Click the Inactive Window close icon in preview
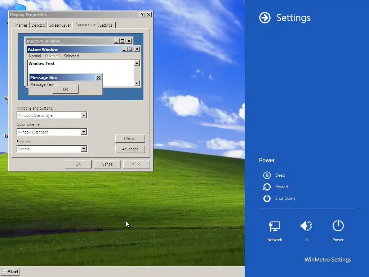 [129, 41]
